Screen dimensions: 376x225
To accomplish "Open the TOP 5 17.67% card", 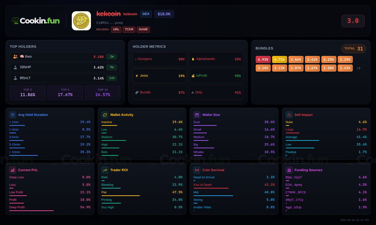I will click(x=65, y=93).
